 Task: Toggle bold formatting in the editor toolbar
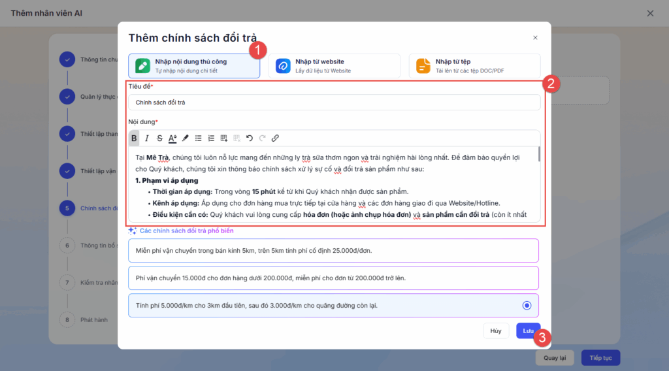click(x=135, y=138)
